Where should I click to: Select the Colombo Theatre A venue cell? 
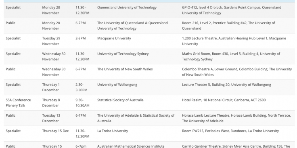click(x=237, y=72)
